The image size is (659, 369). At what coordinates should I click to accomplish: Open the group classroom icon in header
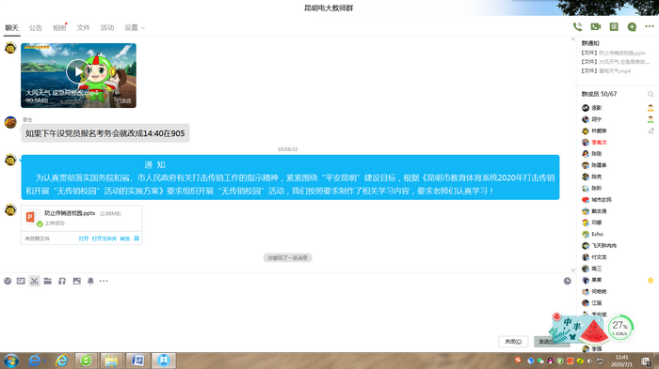(x=614, y=27)
